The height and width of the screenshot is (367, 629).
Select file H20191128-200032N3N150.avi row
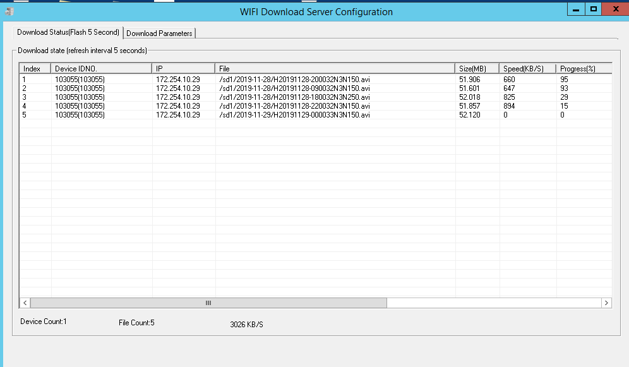[x=316, y=80]
